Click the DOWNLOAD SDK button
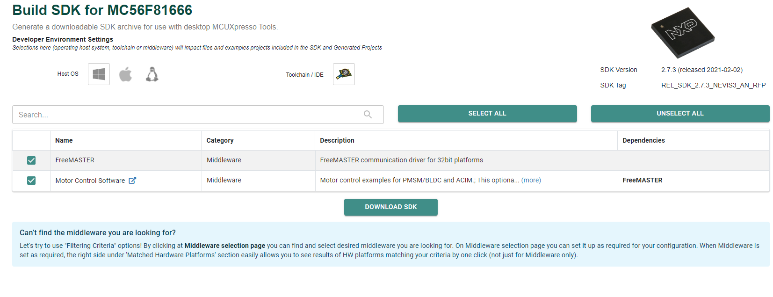The height and width of the screenshot is (297, 773). pyautogui.click(x=390, y=207)
